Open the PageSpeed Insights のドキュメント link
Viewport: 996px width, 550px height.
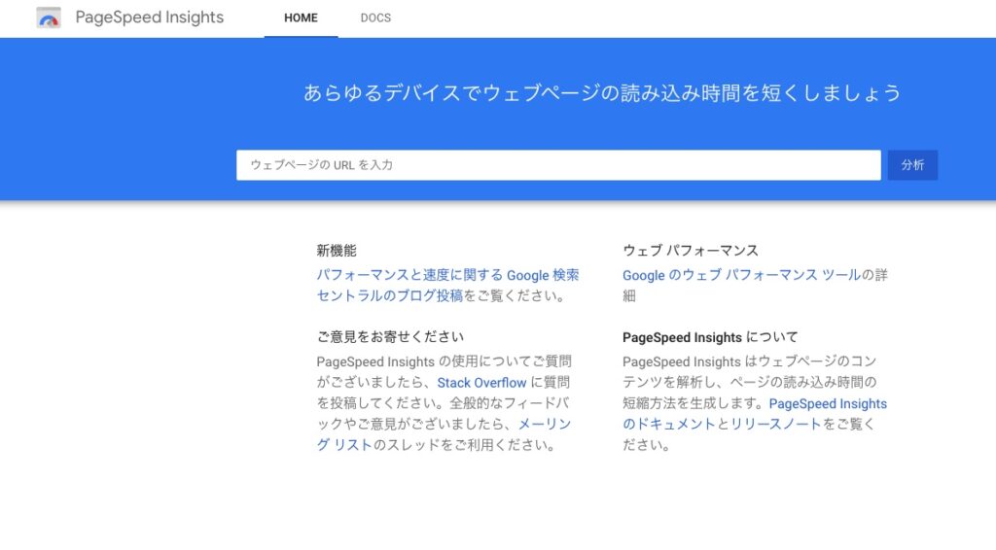pos(755,414)
